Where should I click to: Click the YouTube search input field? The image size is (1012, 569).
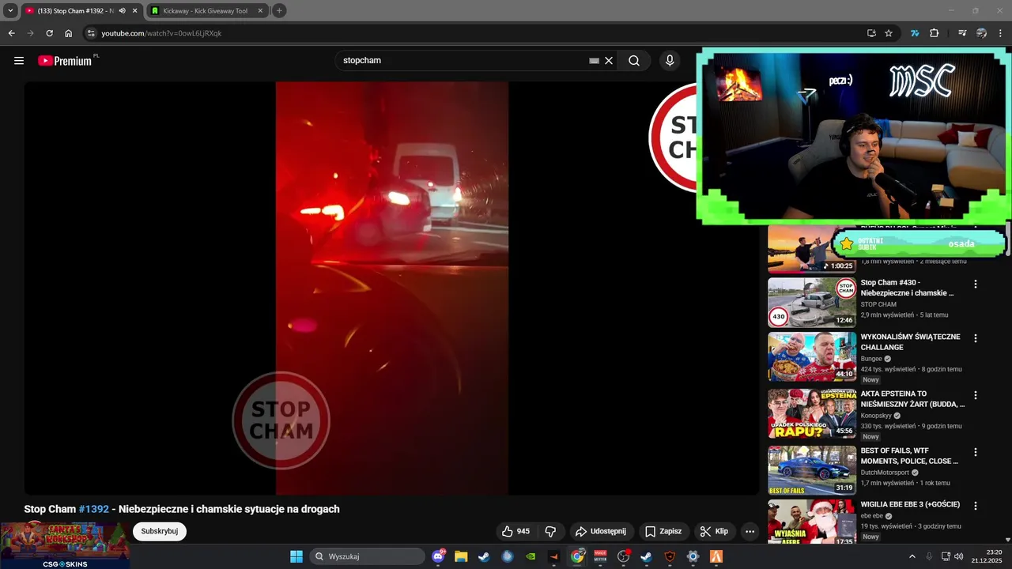(463, 61)
